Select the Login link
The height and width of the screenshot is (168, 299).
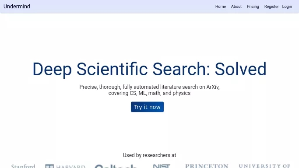(x=287, y=7)
